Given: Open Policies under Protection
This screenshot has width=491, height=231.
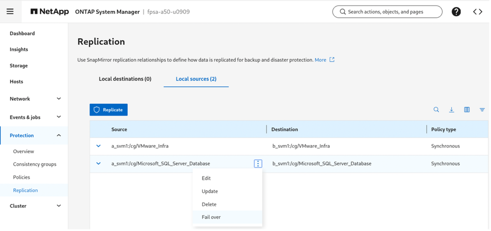Looking at the screenshot, I should (22, 177).
